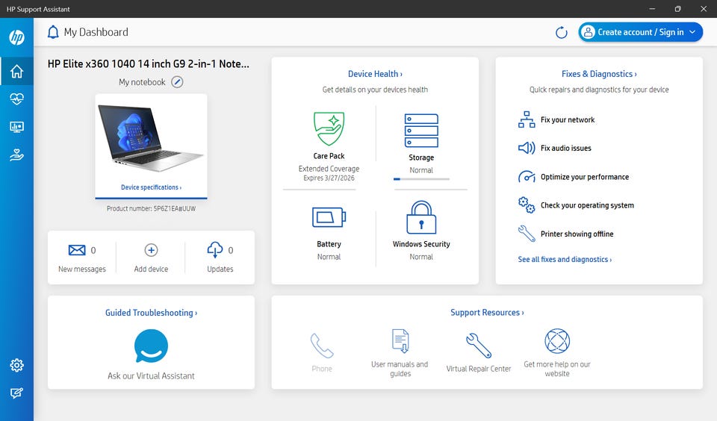
Task: Click the Phone support icon
Action: pyautogui.click(x=322, y=346)
